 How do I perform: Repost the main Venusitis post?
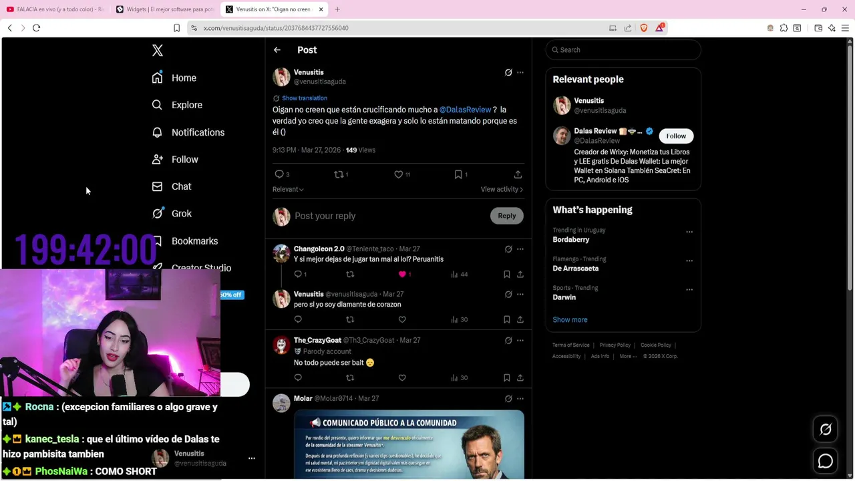pyautogui.click(x=339, y=174)
